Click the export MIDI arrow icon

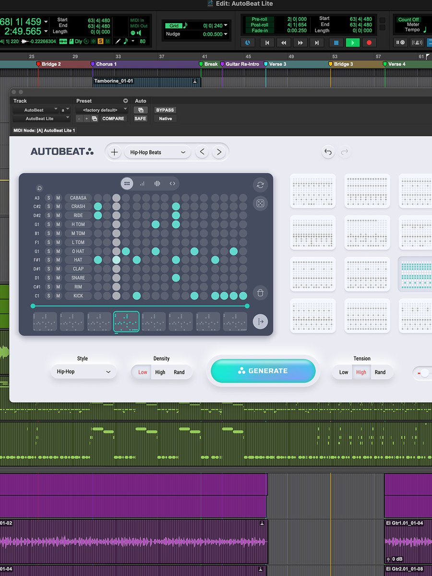click(260, 322)
